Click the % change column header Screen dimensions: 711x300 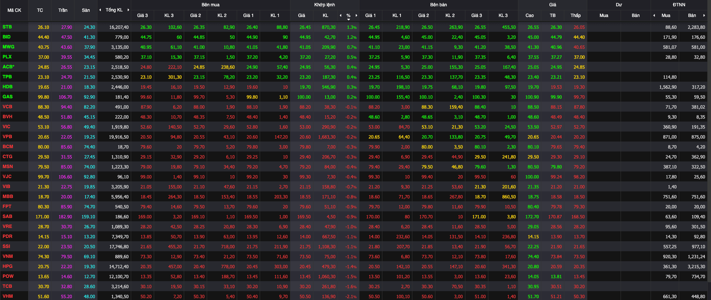(348, 16)
